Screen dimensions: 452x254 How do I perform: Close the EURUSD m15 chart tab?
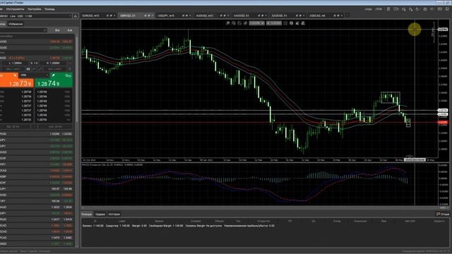coord(114,16)
